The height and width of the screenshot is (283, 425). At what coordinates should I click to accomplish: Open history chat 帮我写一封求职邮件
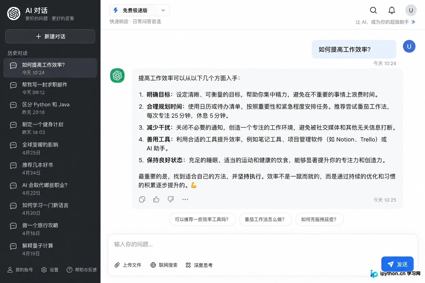click(x=50, y=88)
